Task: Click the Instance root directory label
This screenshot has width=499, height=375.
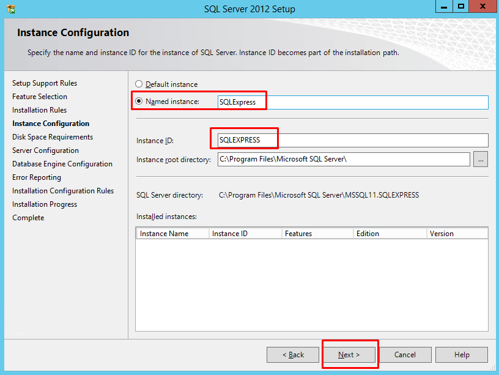Action: click(174, 160)
